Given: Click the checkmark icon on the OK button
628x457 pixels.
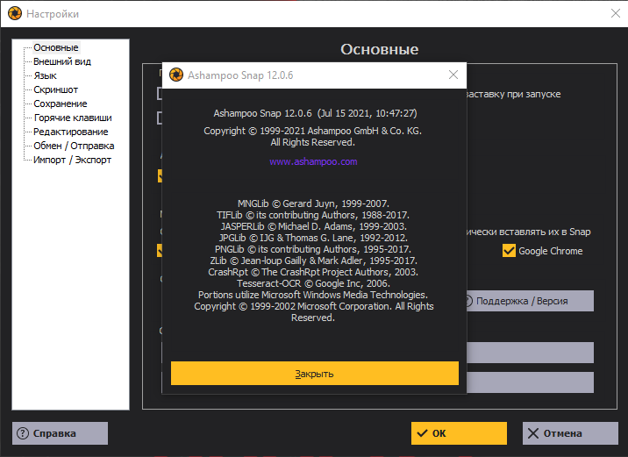Looking at the screenshot, I should click(422, 433).
